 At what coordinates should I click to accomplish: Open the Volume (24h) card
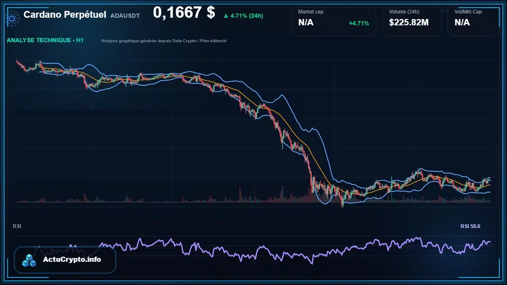click(412, 20)
